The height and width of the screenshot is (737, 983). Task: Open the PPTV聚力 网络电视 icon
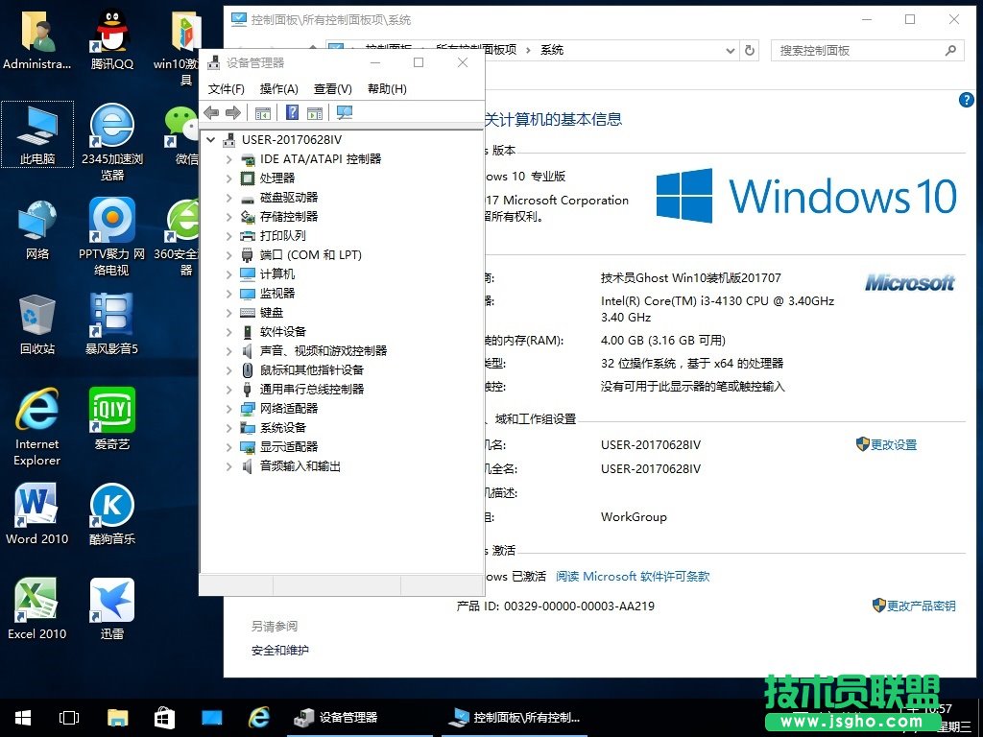pos(111,237)
